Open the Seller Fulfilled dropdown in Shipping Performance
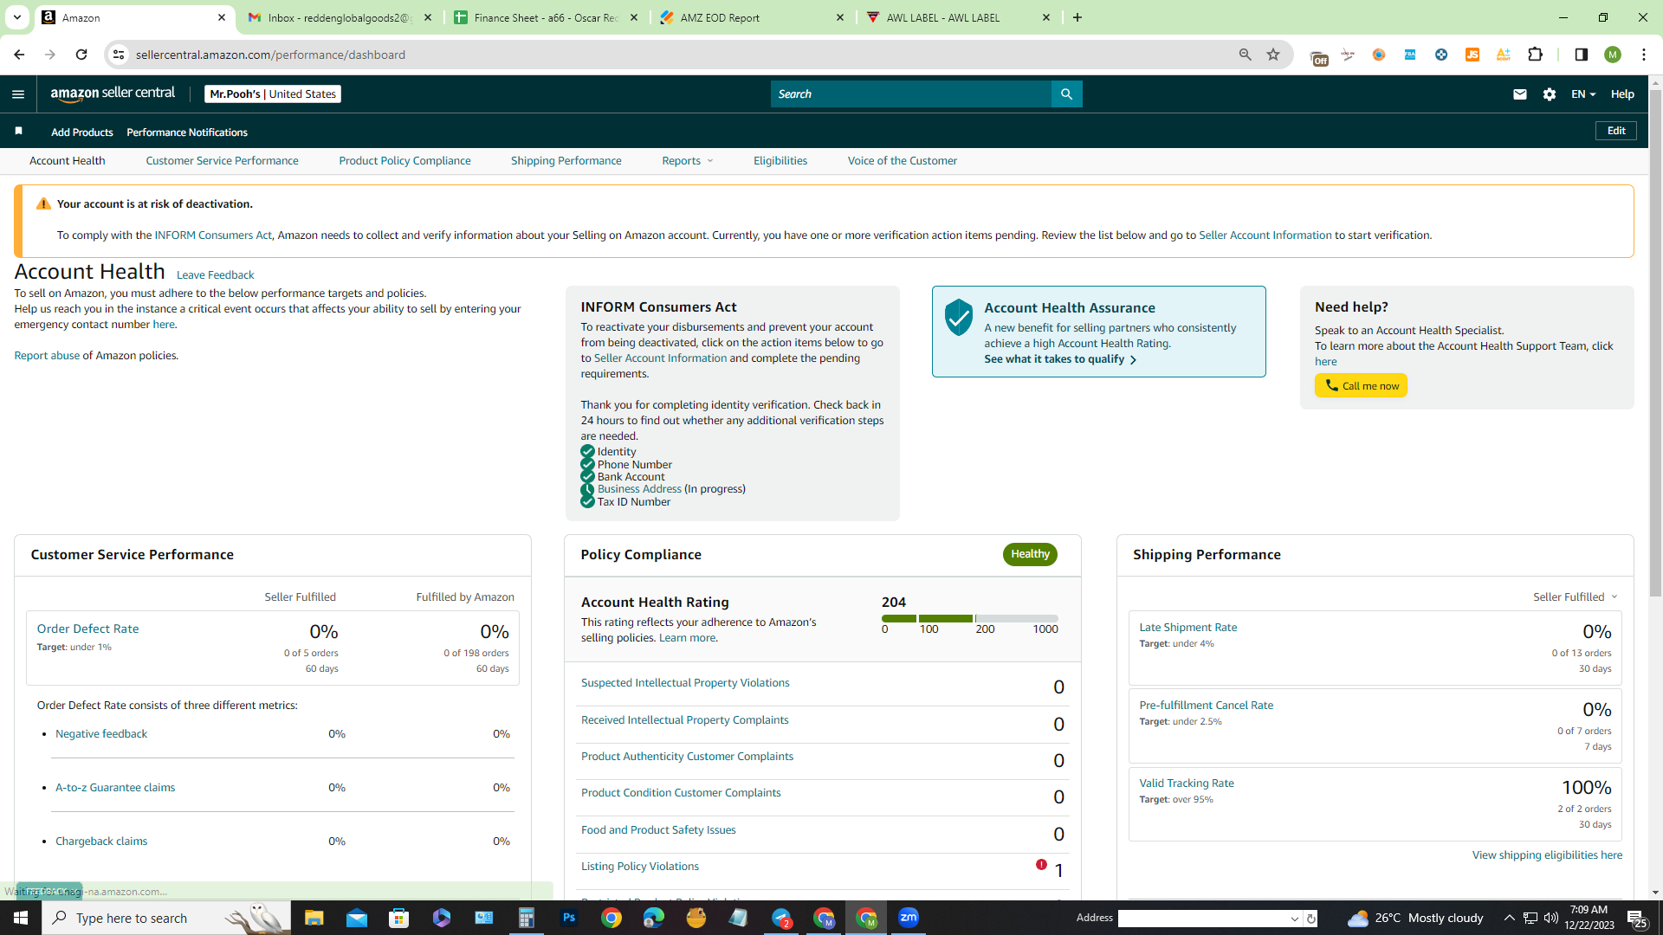Viewport: 1663px width, 935px height. [1576, 597]
